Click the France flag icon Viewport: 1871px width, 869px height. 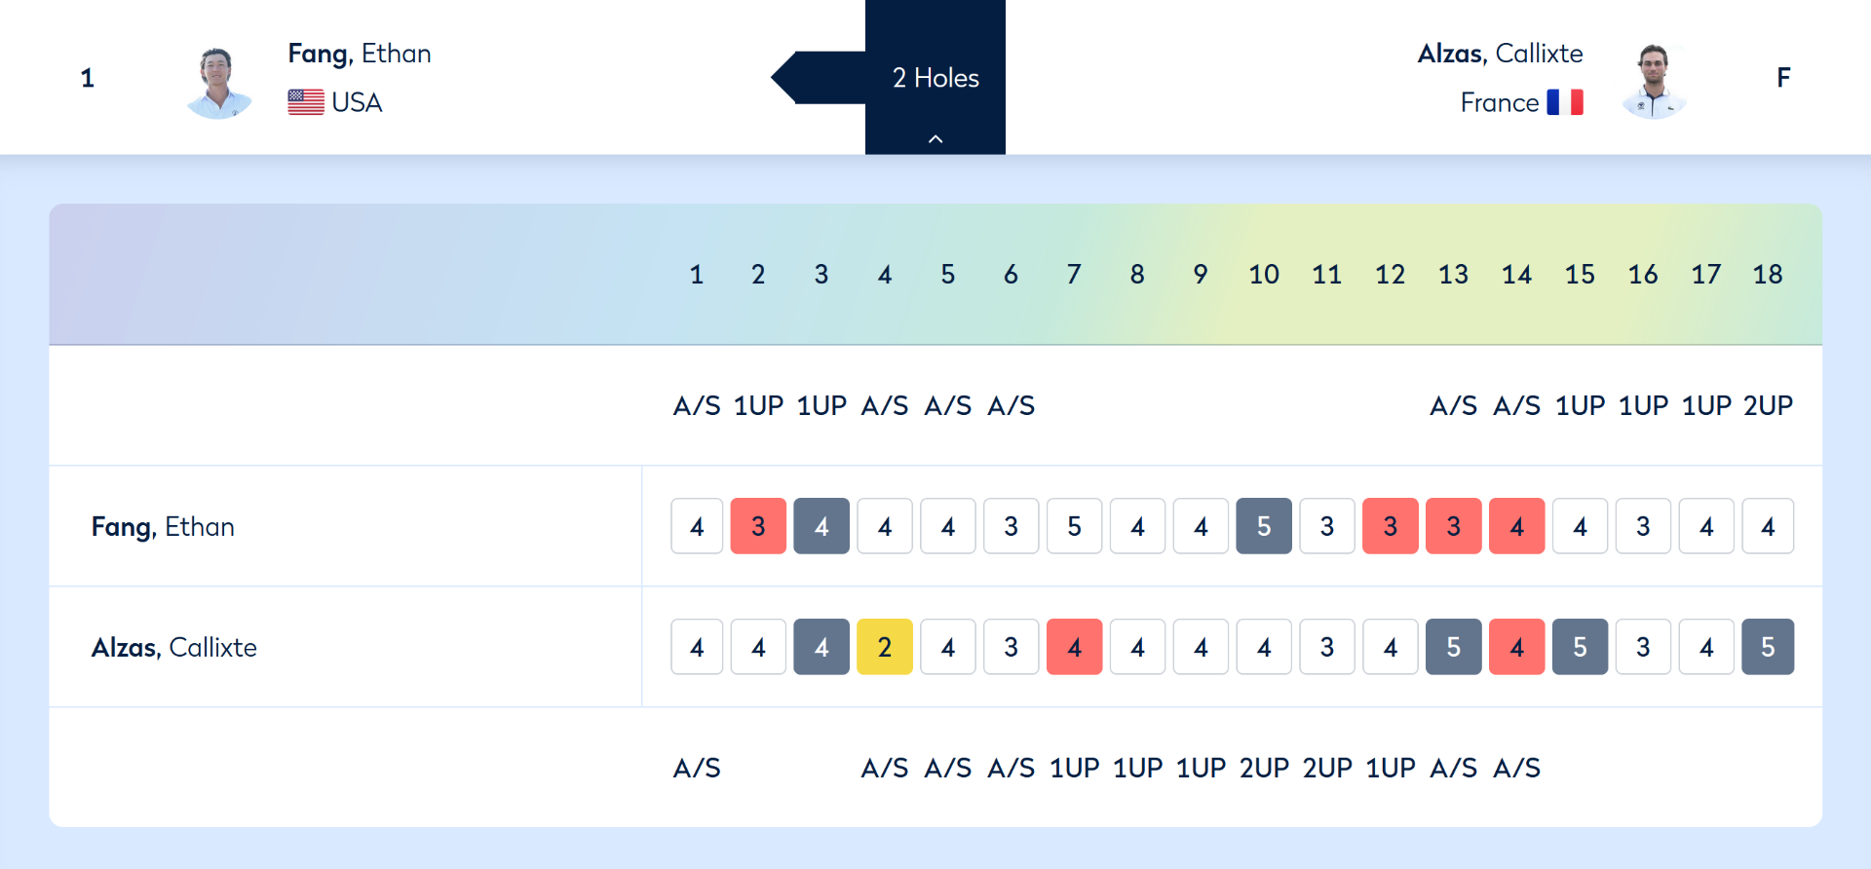1565,102
